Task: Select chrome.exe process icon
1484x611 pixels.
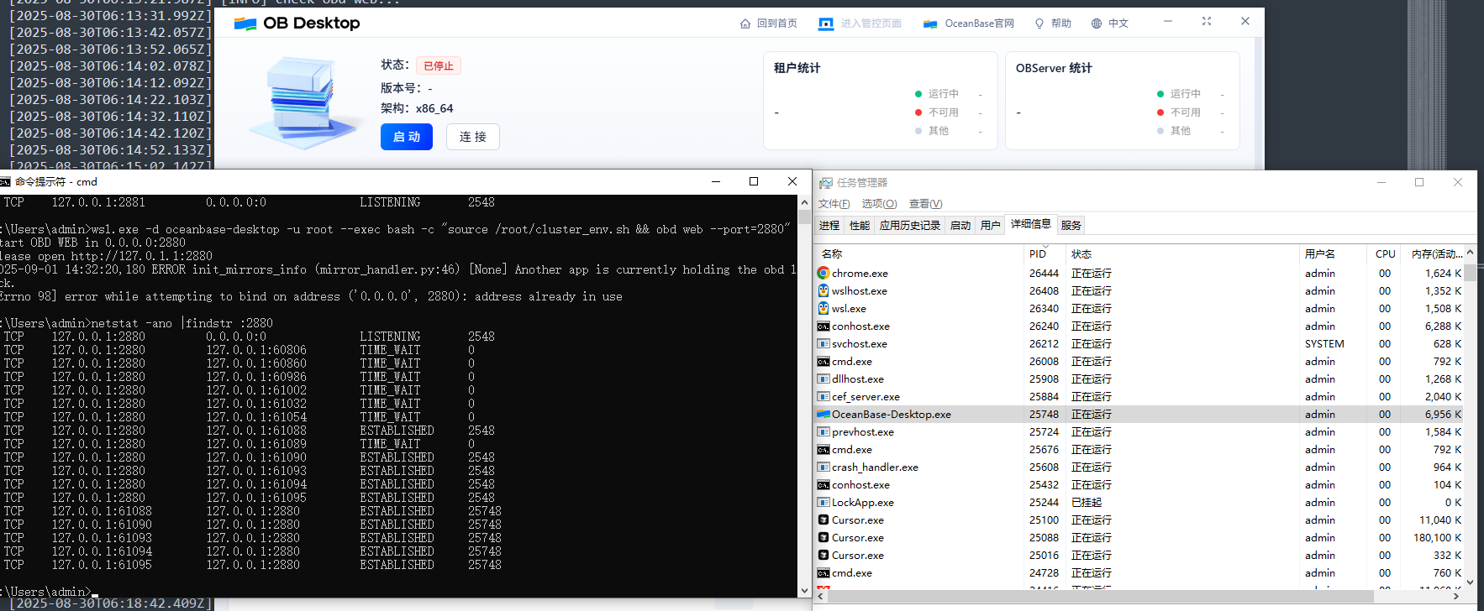Action: [824, 273]
